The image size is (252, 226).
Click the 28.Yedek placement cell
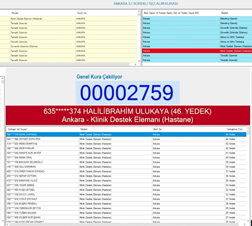tap(236, 213)
